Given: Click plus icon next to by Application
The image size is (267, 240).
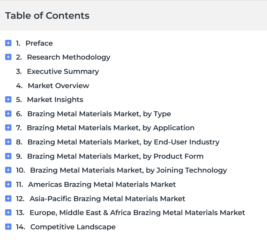Looking at the screenshot, I should (x=8, y=128).
